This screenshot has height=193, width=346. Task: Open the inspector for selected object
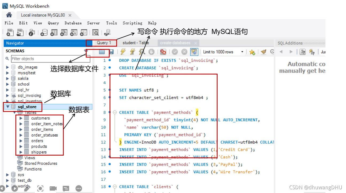[x=32, y=32]
